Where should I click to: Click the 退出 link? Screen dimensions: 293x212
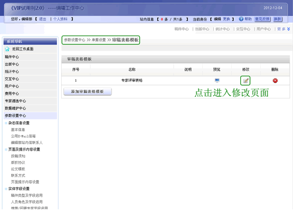coord(42,19)
